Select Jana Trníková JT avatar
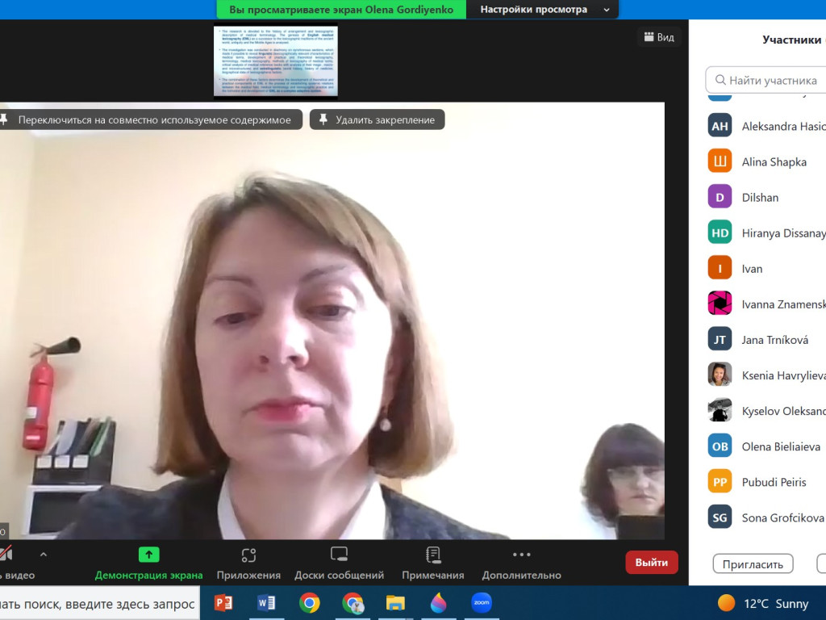Screen dimensions: 826x620 pyautogui.click(x=720, y=340)
